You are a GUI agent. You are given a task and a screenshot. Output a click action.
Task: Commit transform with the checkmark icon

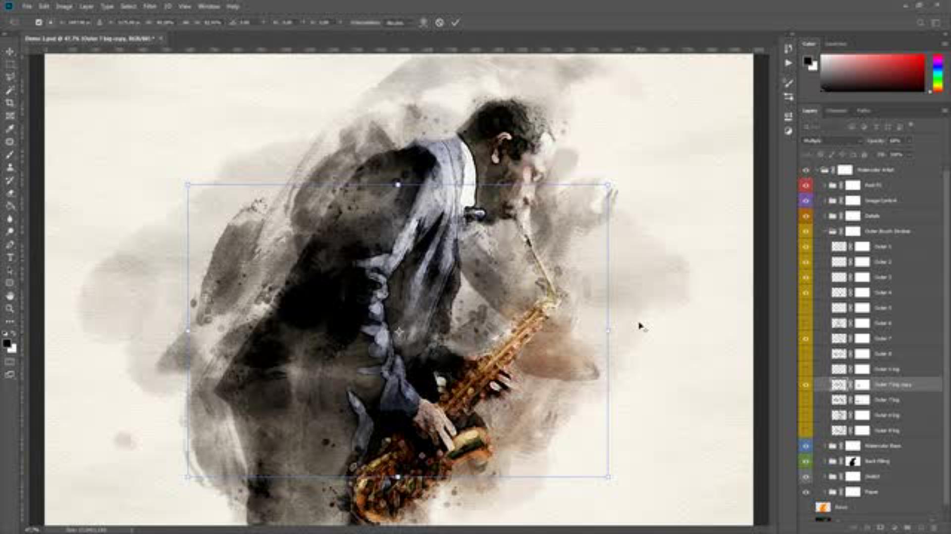[455, 22]
